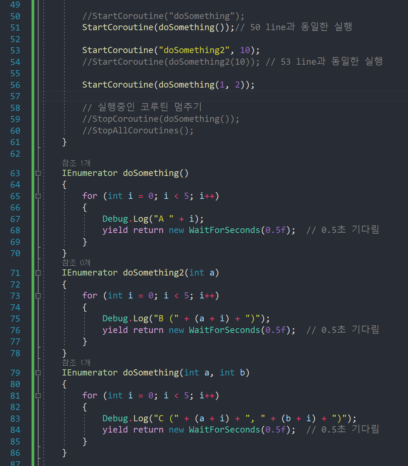Collapse the for loop at line 65
The image size is (408, 466).
pos(38,196)
